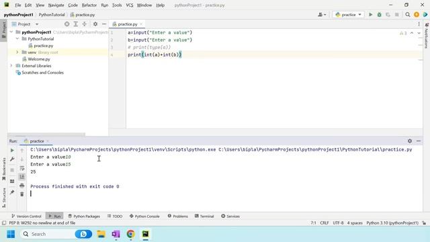Click the taskbar Search box
Viewport: 430px width, 242px height.
(56, 234)
